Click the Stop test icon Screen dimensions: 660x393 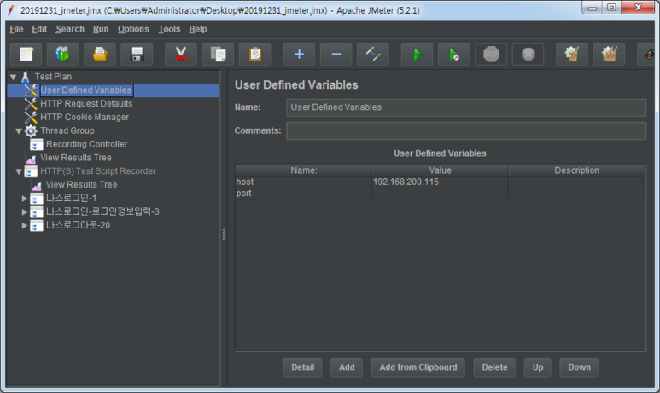(x=491, y=55)
